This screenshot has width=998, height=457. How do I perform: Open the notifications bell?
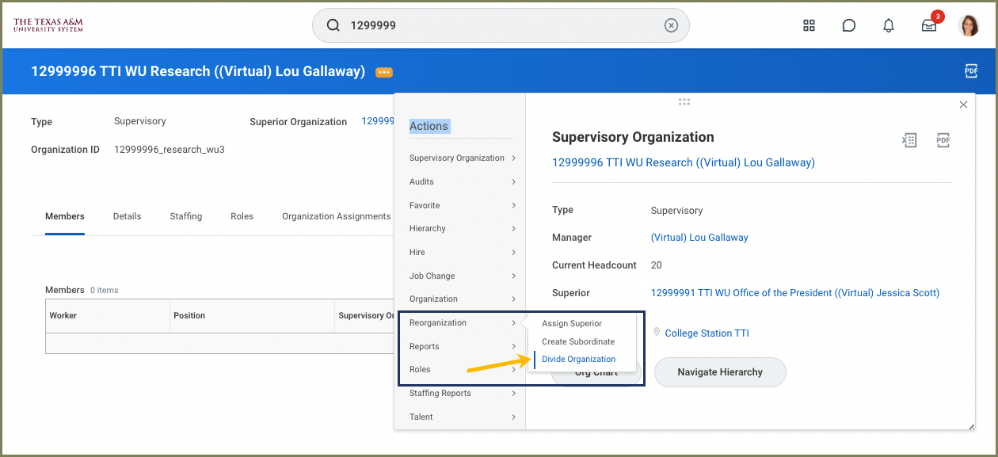889,25
